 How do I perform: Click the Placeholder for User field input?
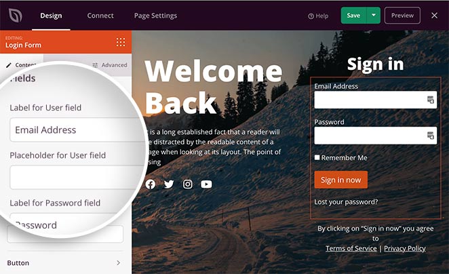(x=77, y=177)
